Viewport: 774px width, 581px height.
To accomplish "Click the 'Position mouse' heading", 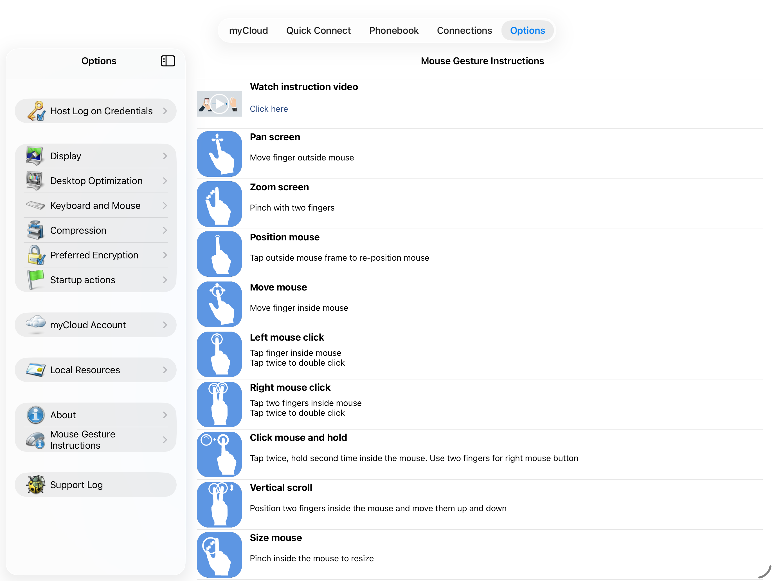I will tap(284, 237).
